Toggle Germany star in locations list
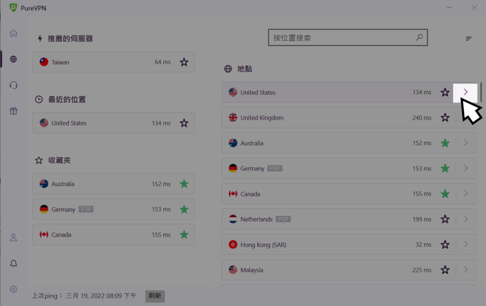 point(445,168)
